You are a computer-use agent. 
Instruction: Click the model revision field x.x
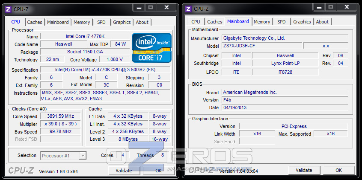326,46
